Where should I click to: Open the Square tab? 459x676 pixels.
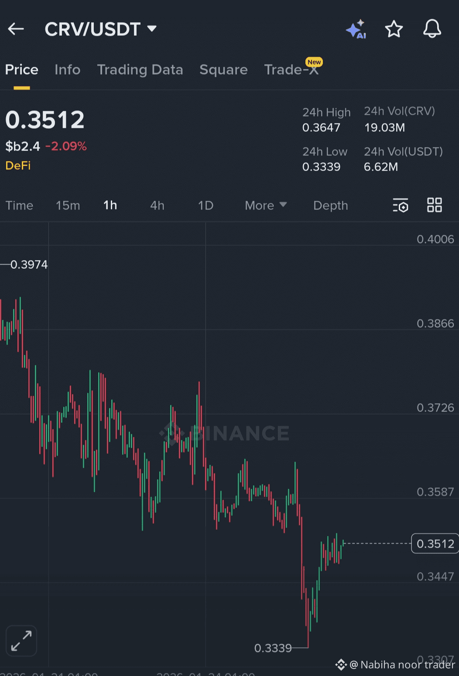pos(223,70)
